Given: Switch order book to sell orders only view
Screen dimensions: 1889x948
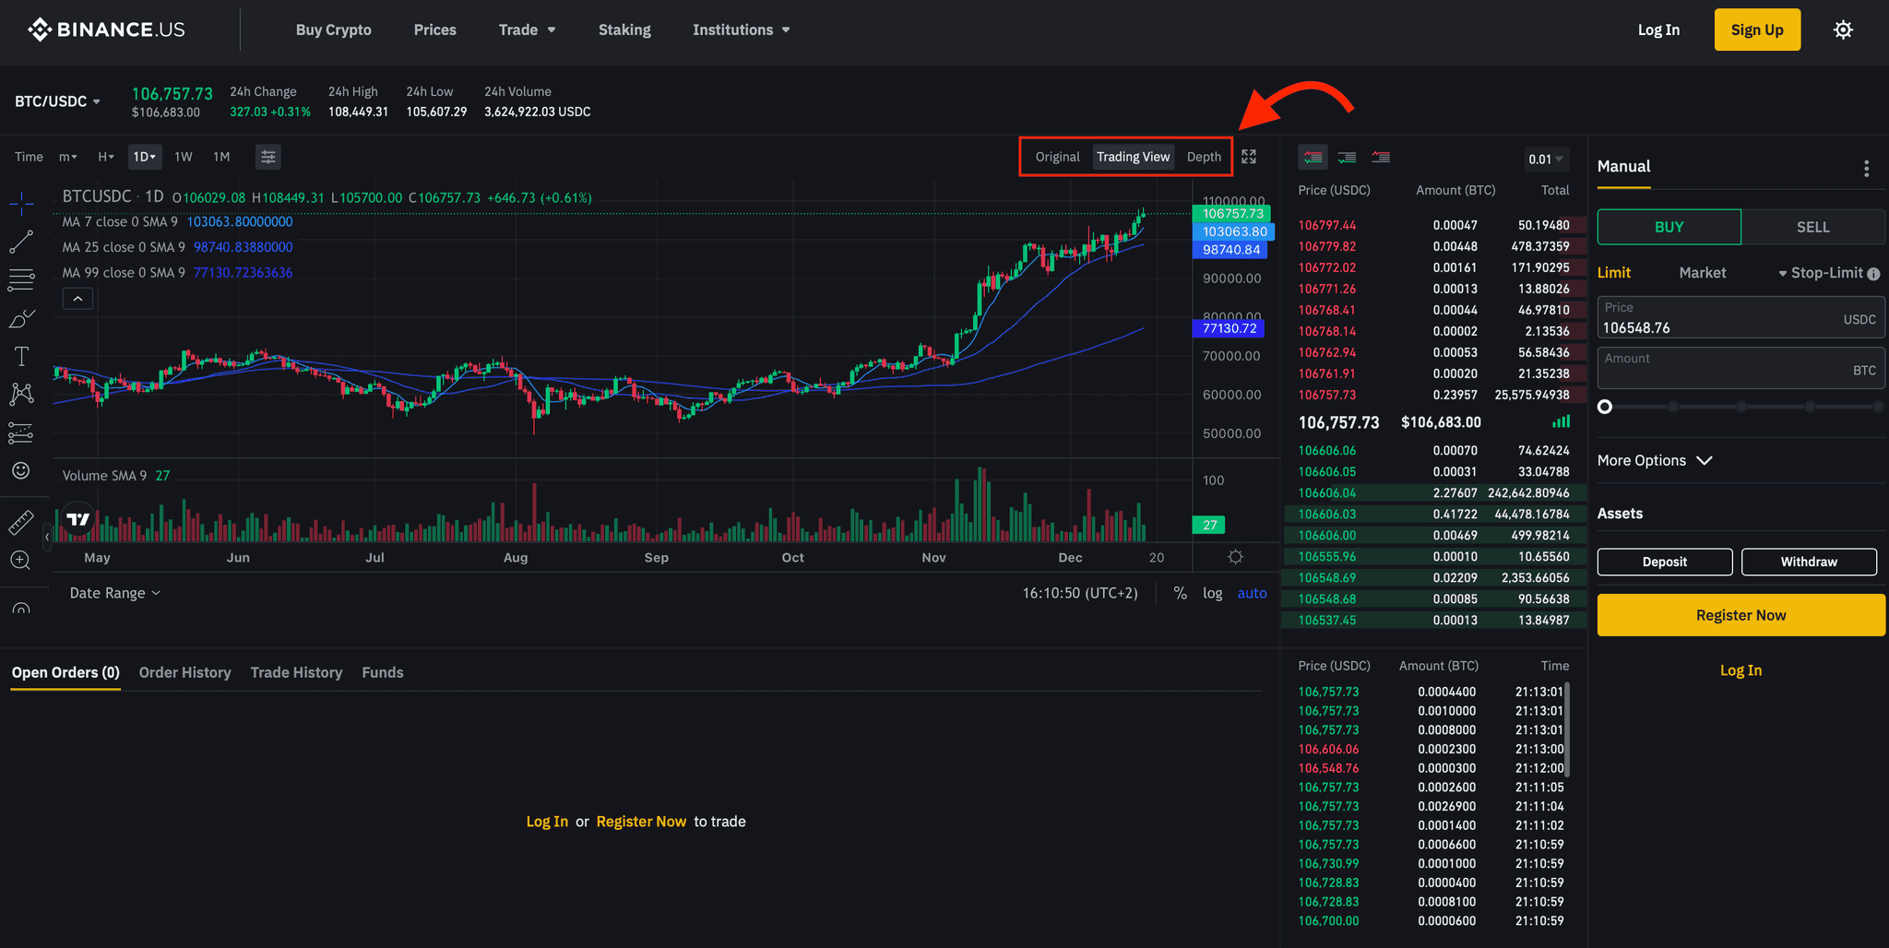Looking at the screenshot, I should pos(1380,157).
